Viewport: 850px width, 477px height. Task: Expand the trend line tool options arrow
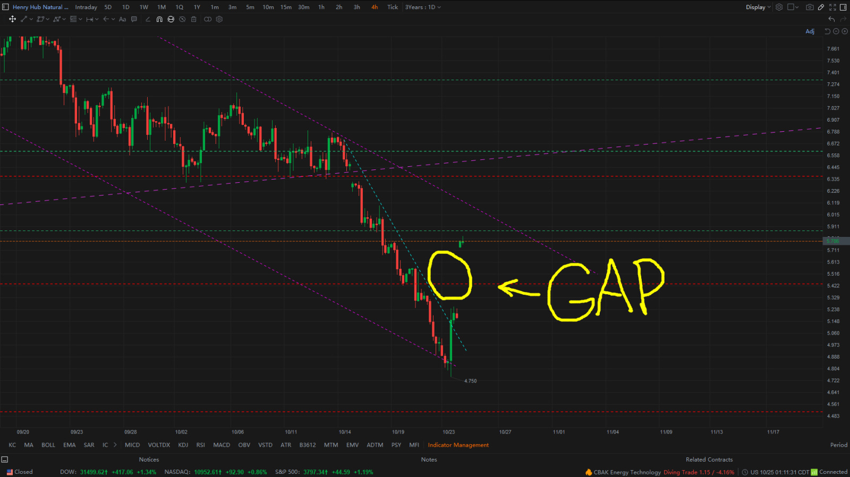tap(31, 19)
